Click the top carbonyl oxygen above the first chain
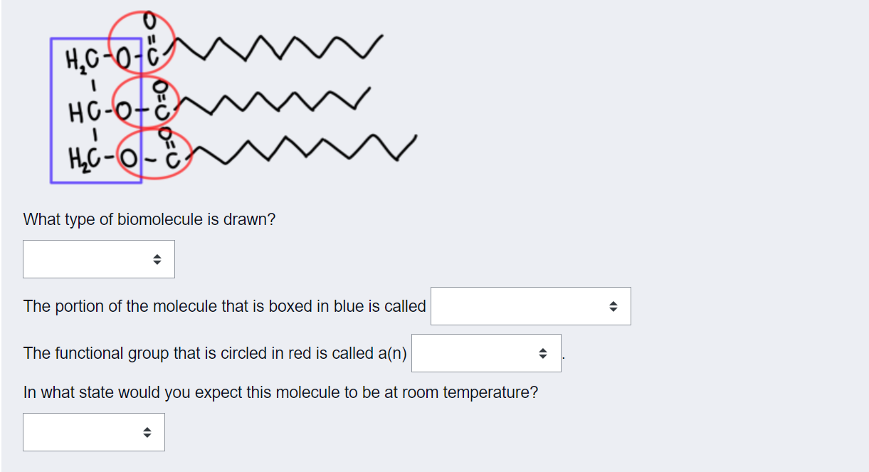The height and width of the screenshot is (472, 869). coord(148,19)
